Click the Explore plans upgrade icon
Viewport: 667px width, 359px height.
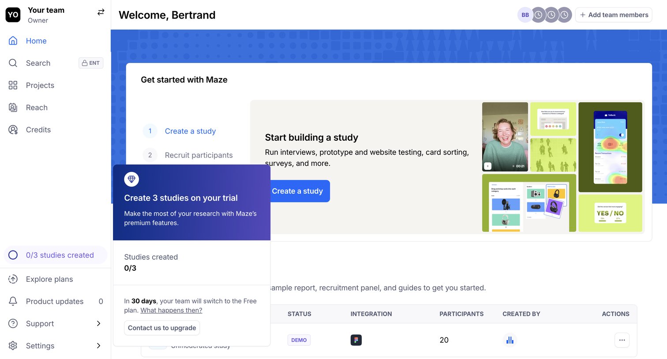pyautogui.click(x=13, y=279)
